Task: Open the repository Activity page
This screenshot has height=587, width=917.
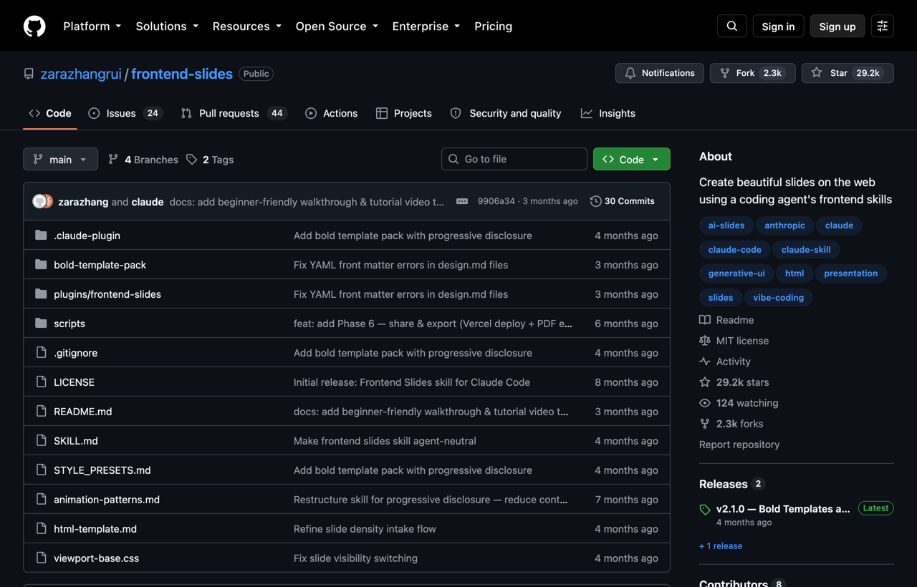Action: tap(725, 362)
